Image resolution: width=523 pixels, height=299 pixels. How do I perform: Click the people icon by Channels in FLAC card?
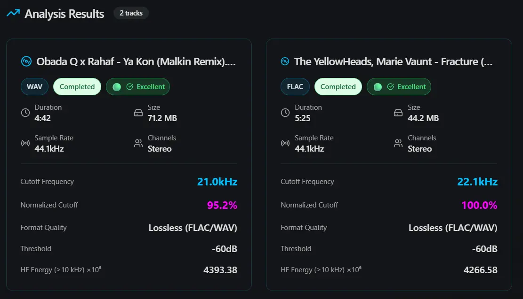pos(398,143)
